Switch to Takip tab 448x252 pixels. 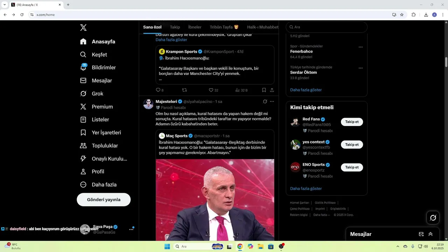[175, 27]
